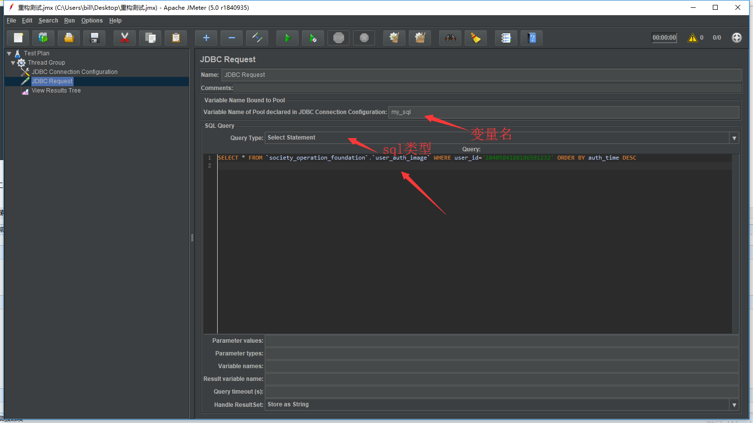Click the split pane divider handle
This screenshot has width=753, height=423.
click(x=192, y=238)
